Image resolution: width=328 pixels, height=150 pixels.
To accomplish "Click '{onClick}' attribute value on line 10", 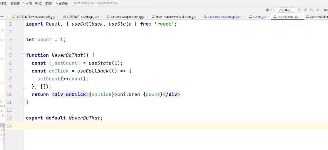I will 102,95.
